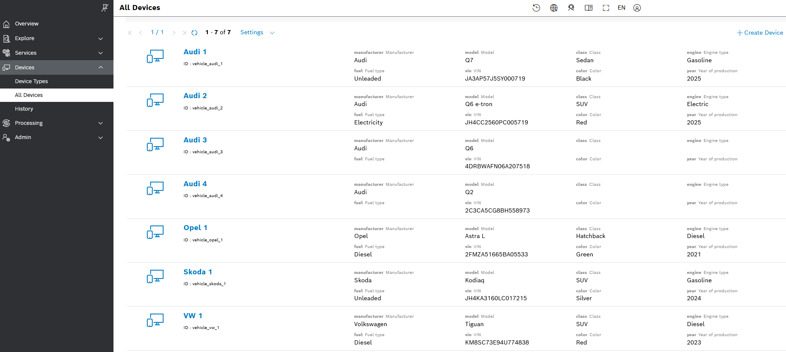
Task: Open the user profile icon
Action: [x=637, y=8]
